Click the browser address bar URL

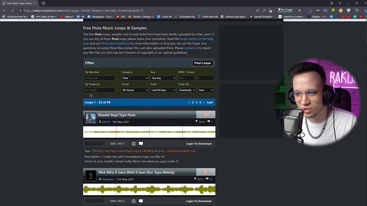tap(83, 10)
